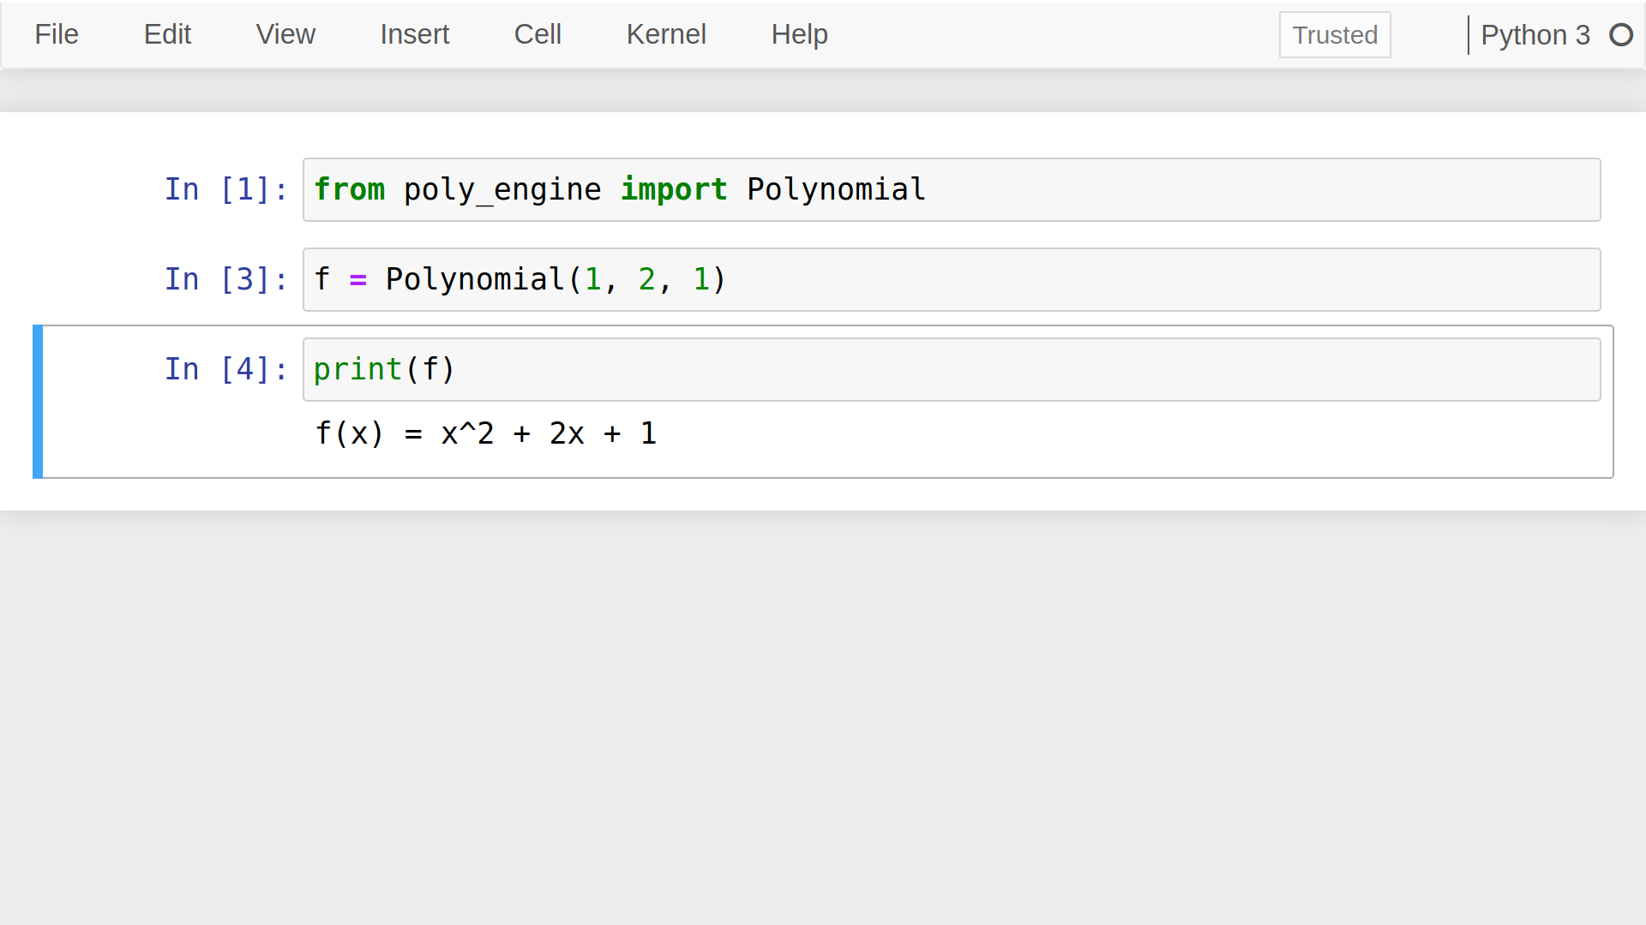1646x925 pixels.
Task: Click the blue selected-cell bar
Action: (38, 402)
